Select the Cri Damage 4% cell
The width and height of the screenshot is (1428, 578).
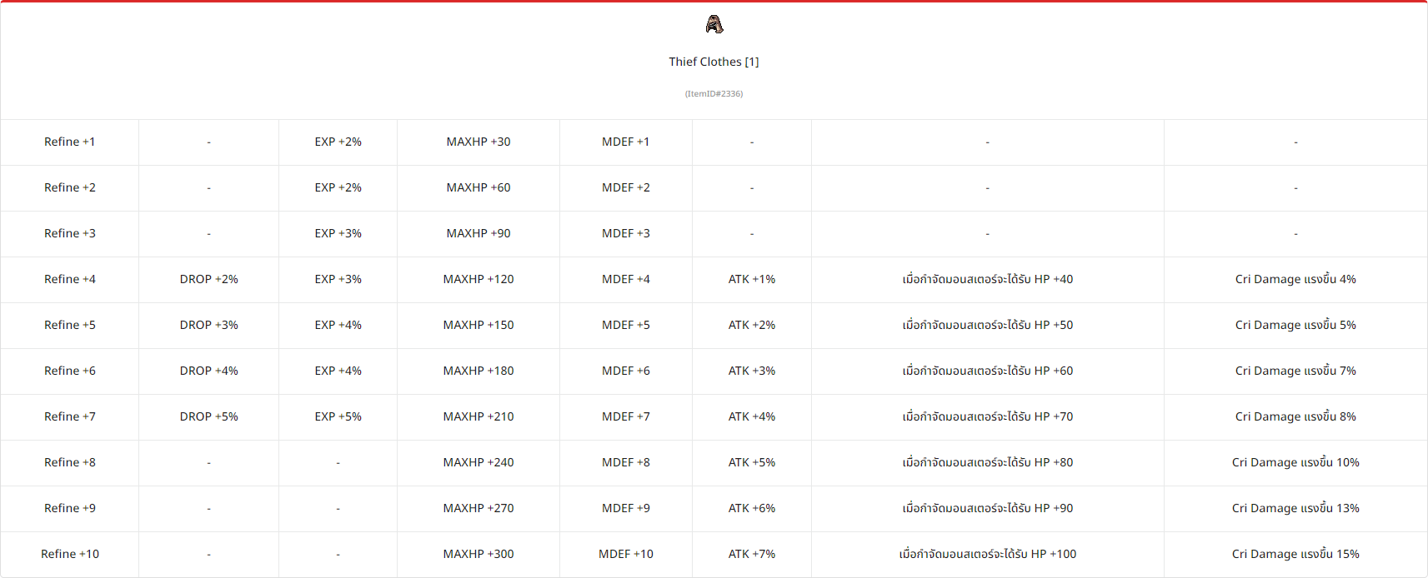click(1295, 280)
